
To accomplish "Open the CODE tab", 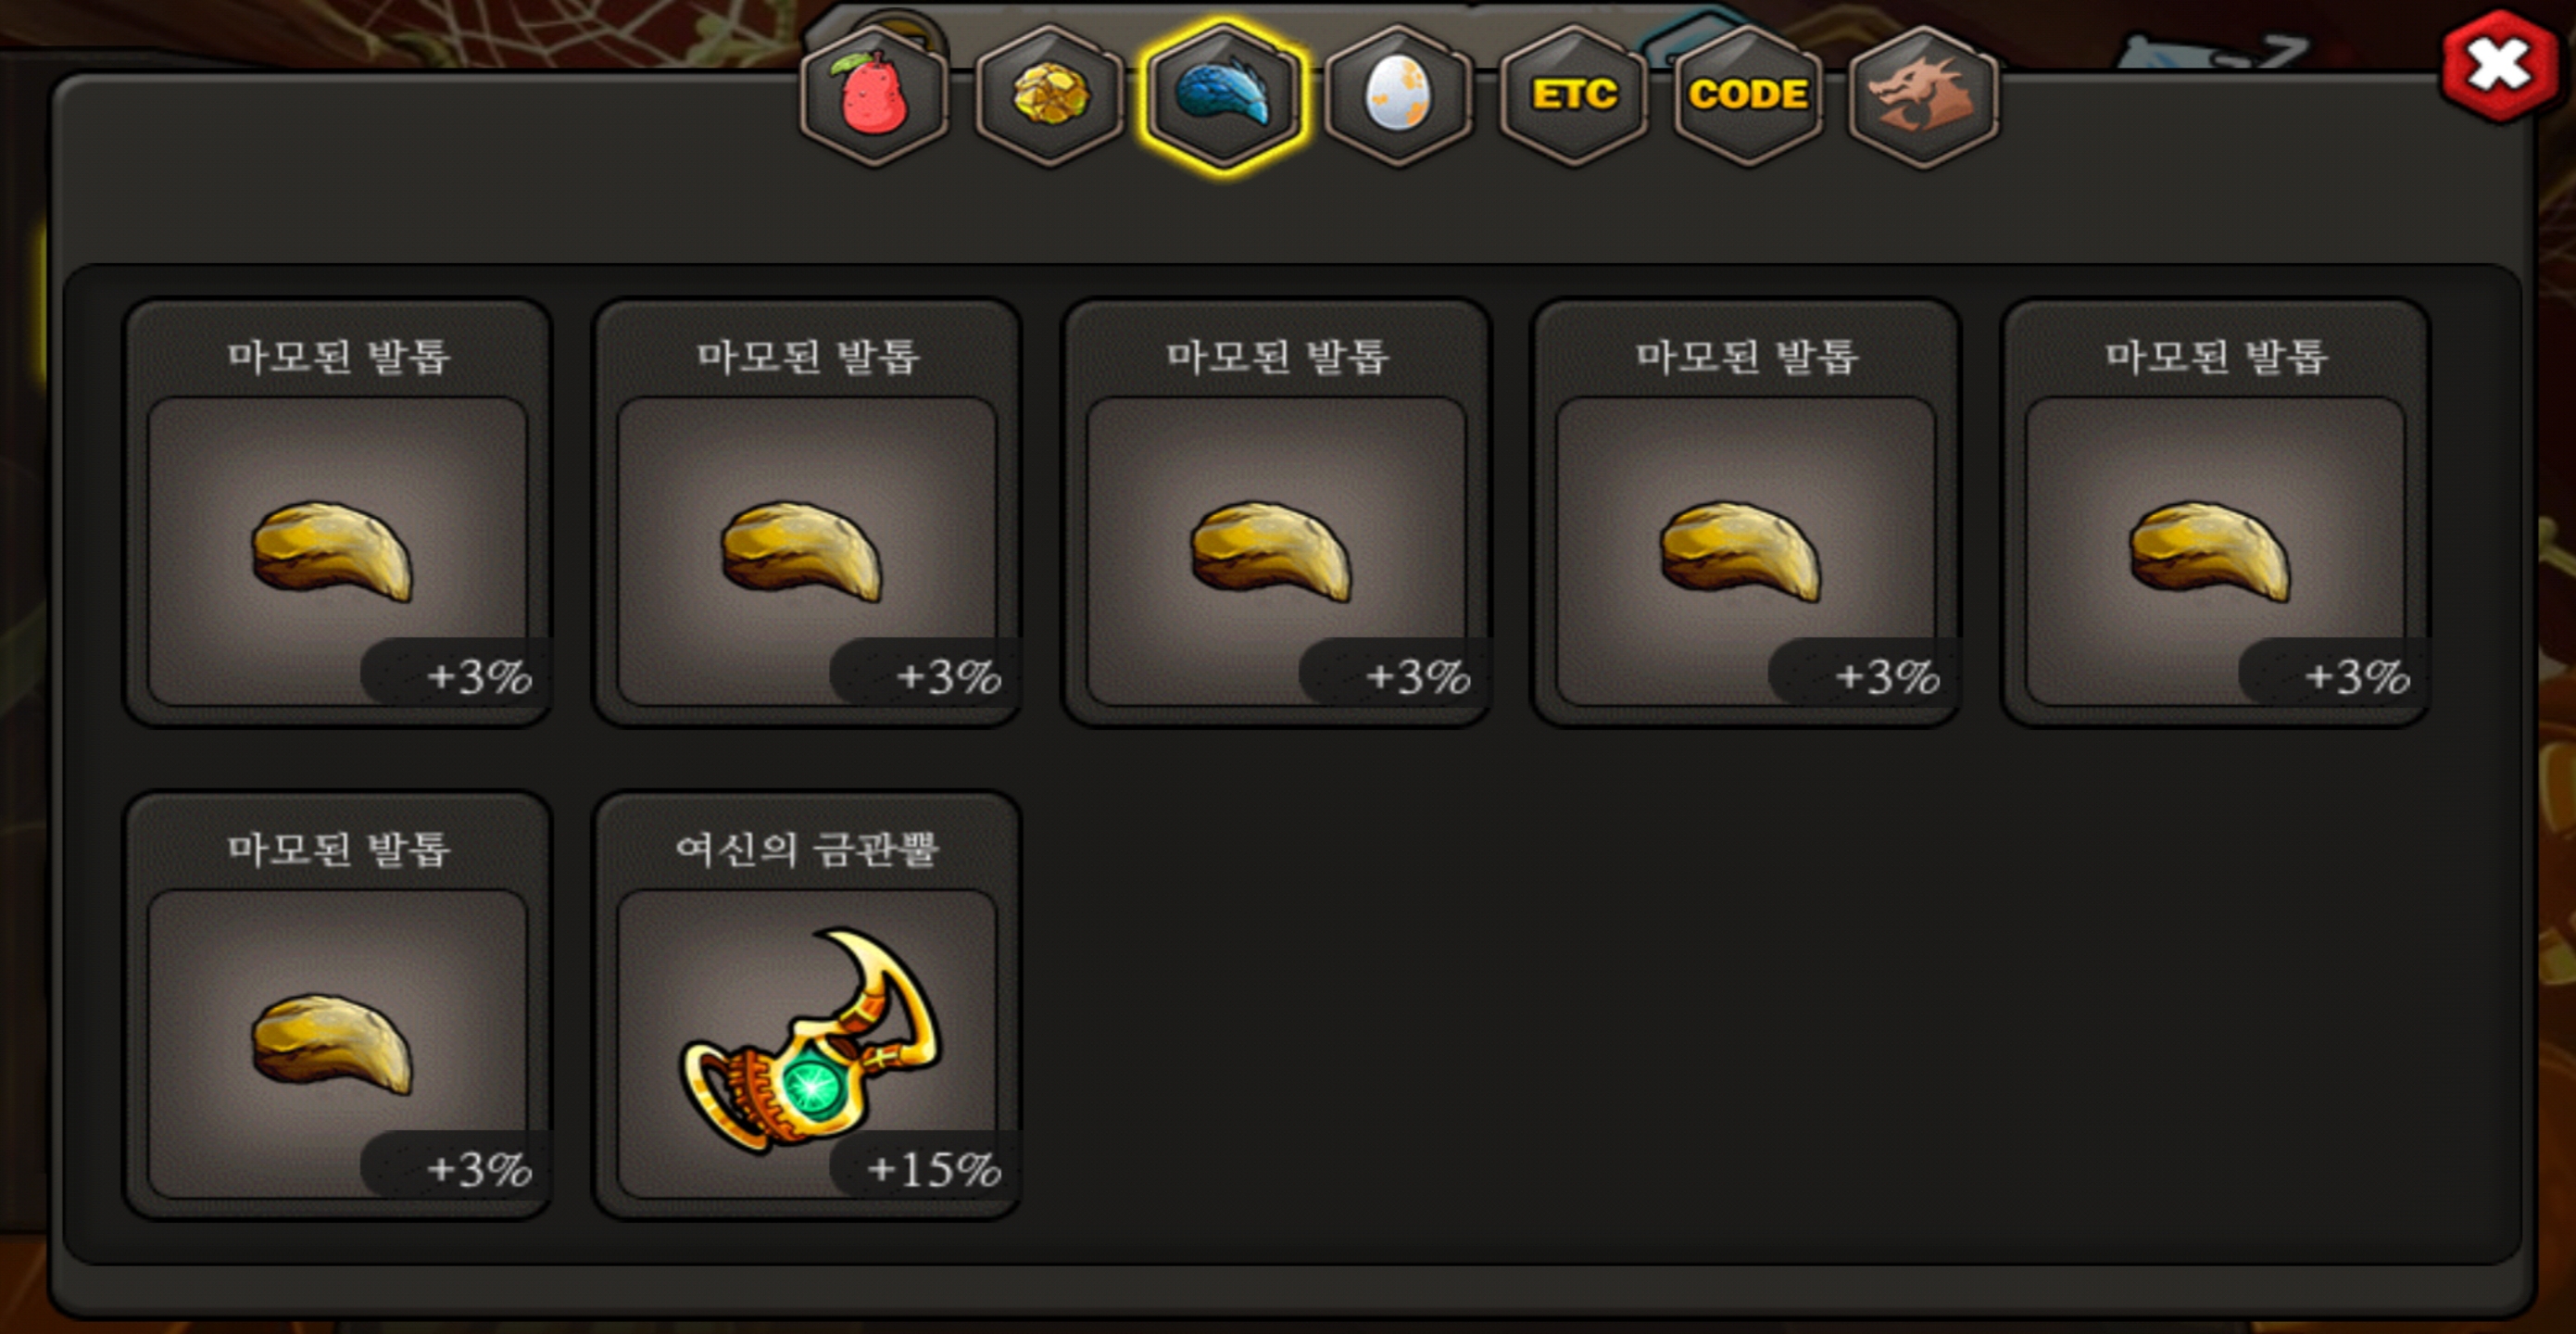I will pos(1748,95).
